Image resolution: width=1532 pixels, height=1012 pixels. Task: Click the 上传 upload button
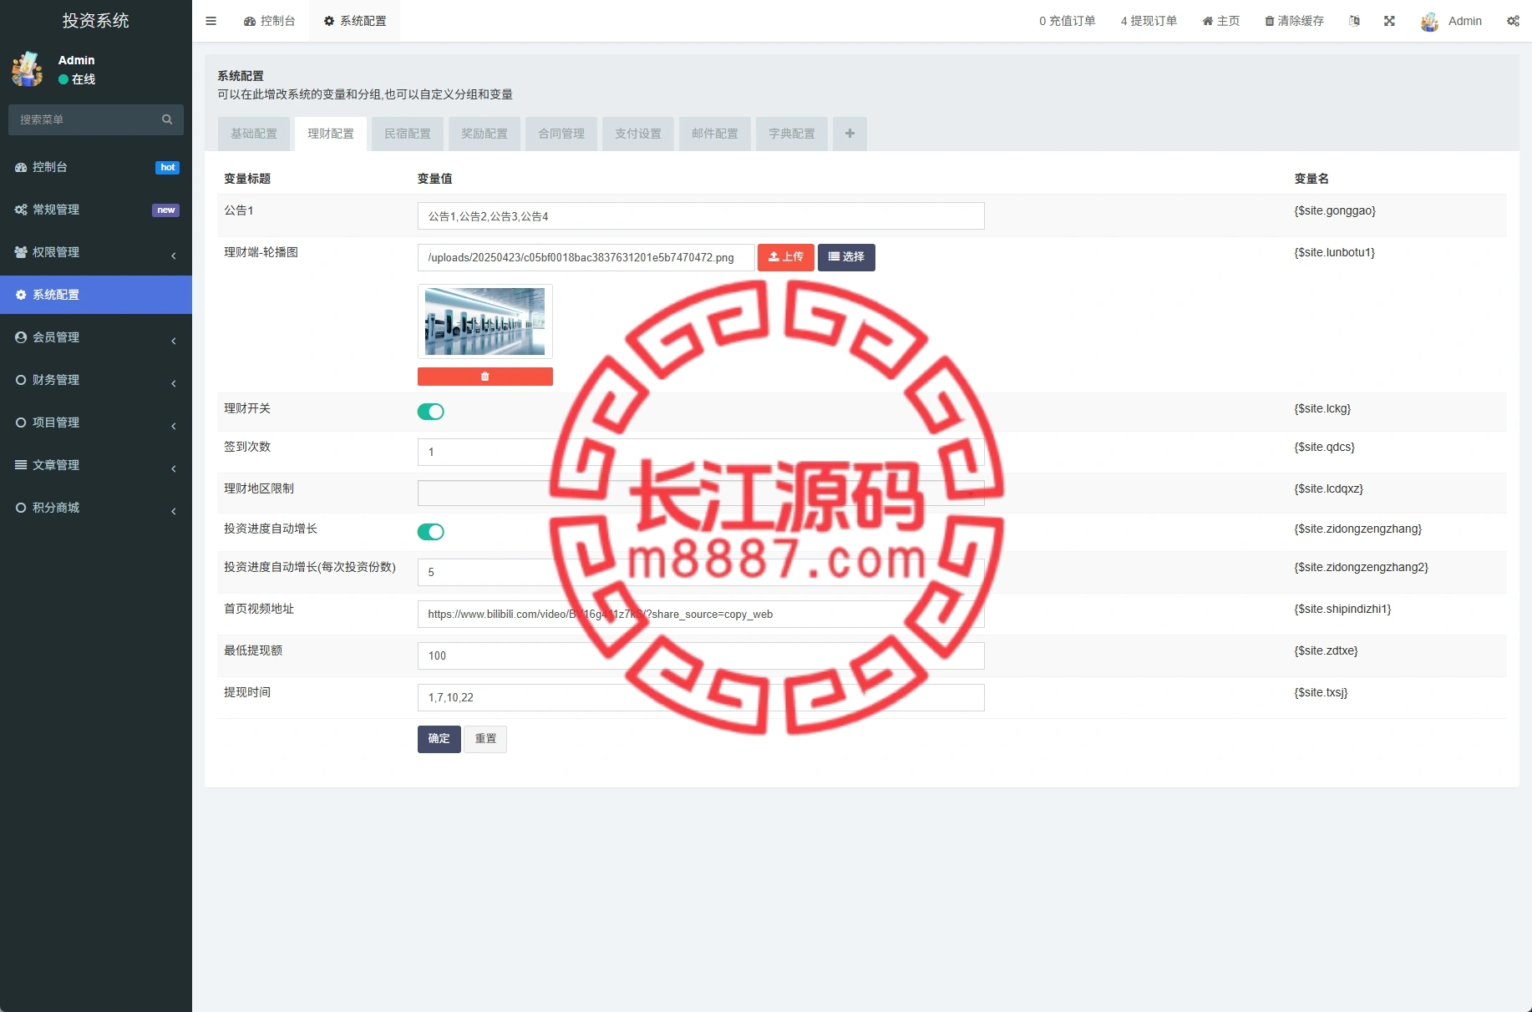tap(786, 257)
